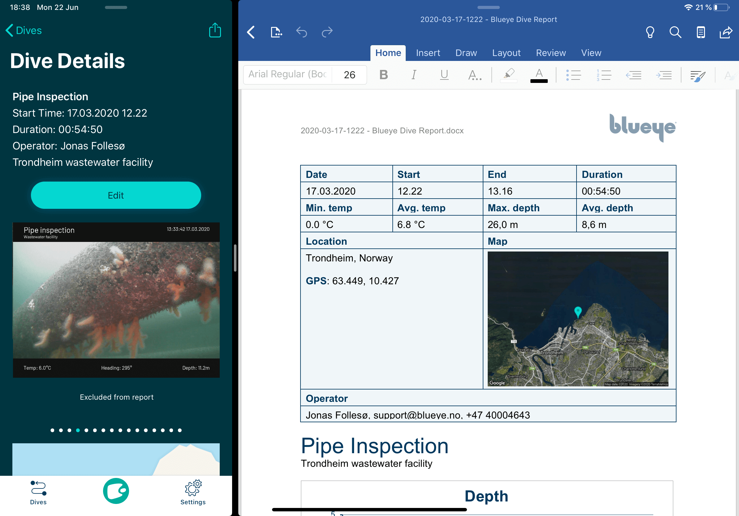The image size is (739, 516).
Task: Switch to mobile reading view icon
Action: [701, 32]
